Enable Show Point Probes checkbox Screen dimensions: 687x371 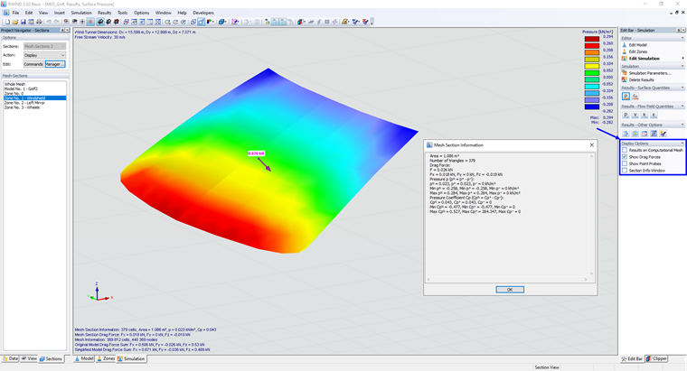point(625,163)
